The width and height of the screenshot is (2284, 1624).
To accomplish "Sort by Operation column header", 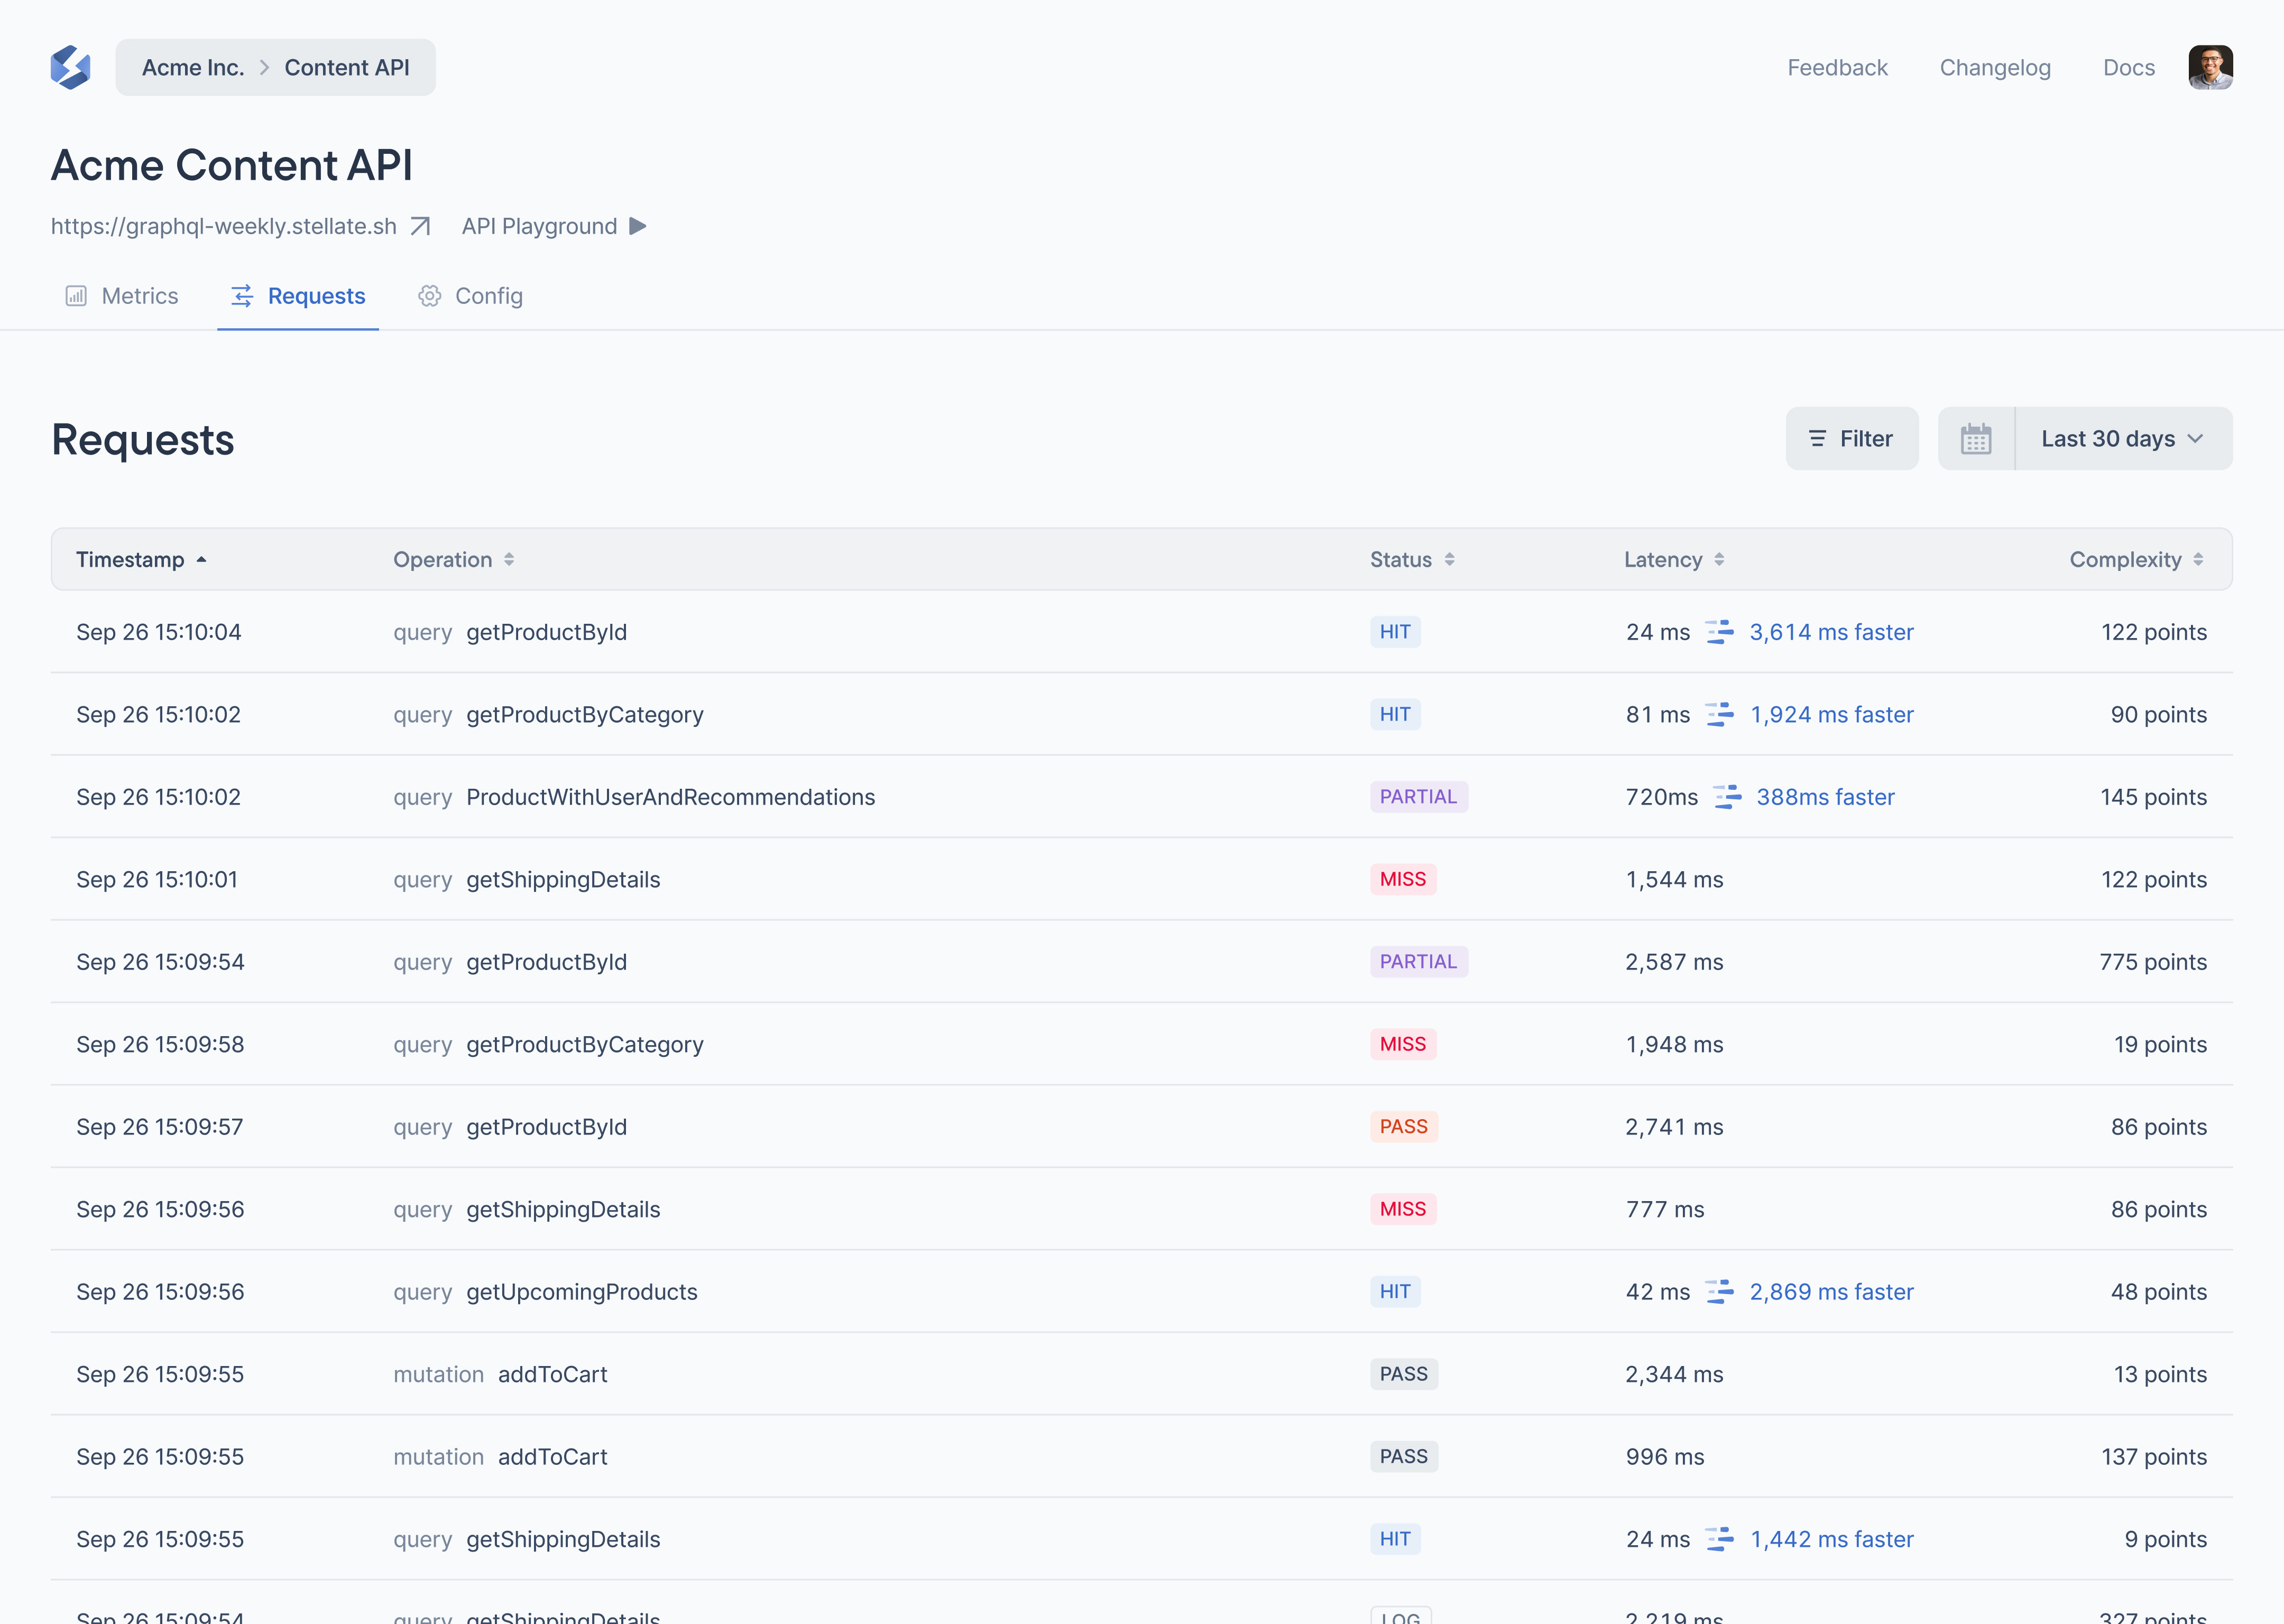I will 453,560.
